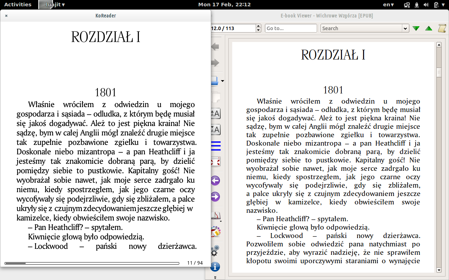Viewport: 449px width, 280px height.
Task: Click the 1801 line in KoReader
Action: (x=106, y=92)
